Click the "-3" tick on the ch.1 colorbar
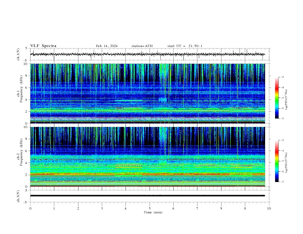Viewport: 303px width, 234px height. pos(282,77)
